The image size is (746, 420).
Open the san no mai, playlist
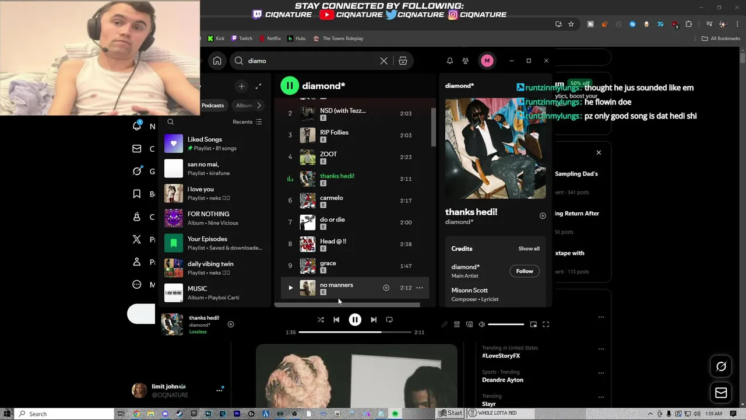pos(213,169)
